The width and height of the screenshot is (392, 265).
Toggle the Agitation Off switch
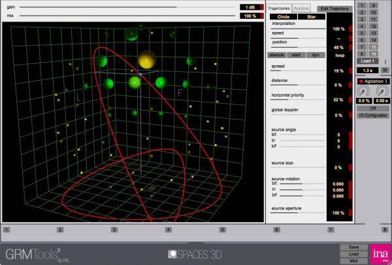(372, 108)
